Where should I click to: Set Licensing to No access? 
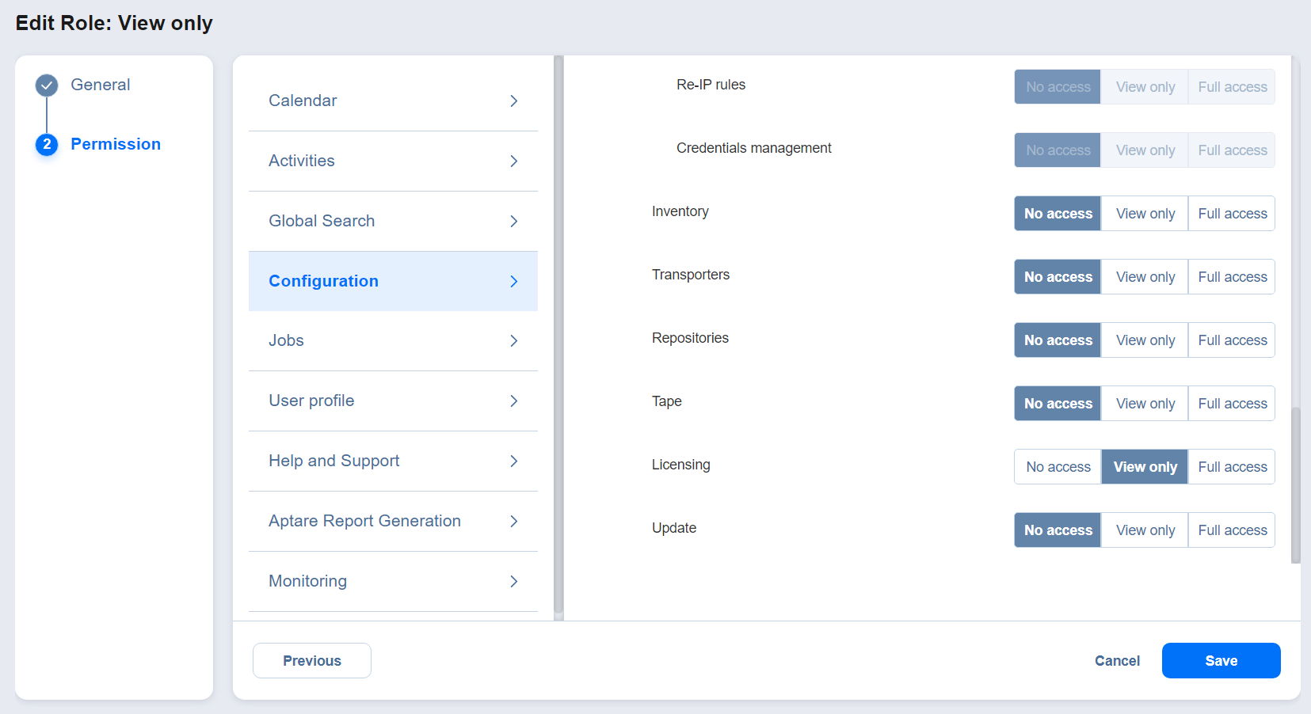pyautogui.click(x=1058, y=467)
